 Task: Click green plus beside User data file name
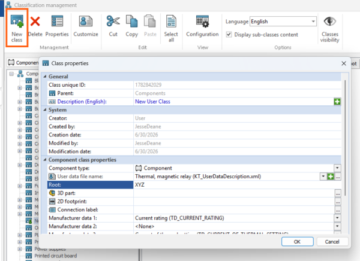tap(331, 177)
